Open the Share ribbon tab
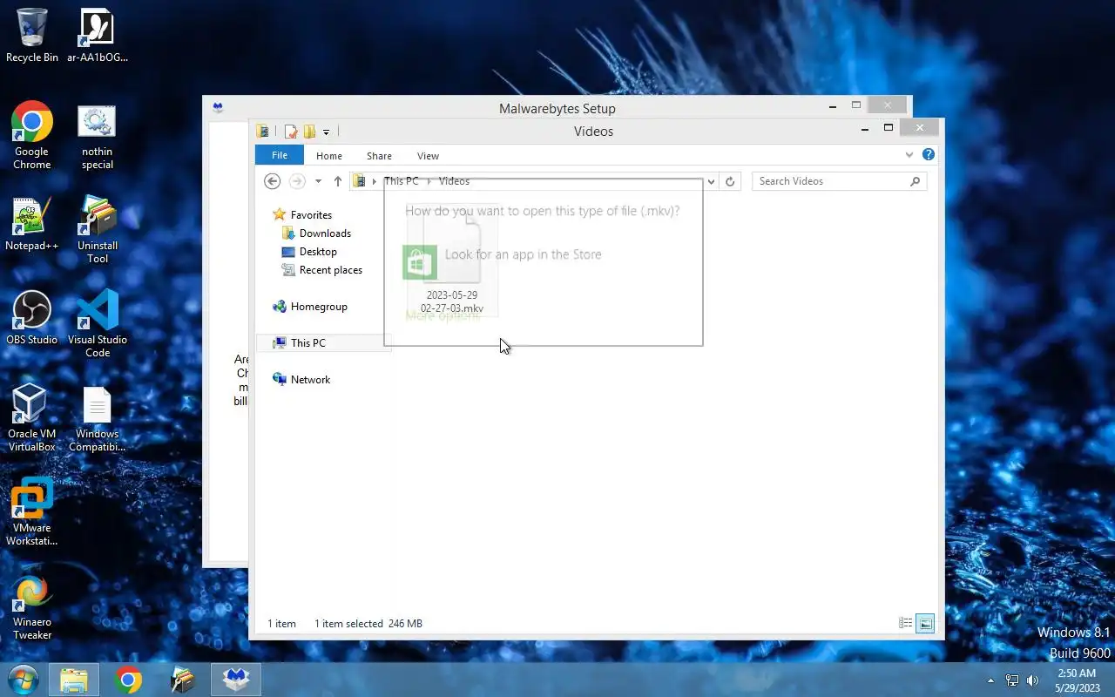Screen dimensions: 1115x697 [x=379, y=156]
